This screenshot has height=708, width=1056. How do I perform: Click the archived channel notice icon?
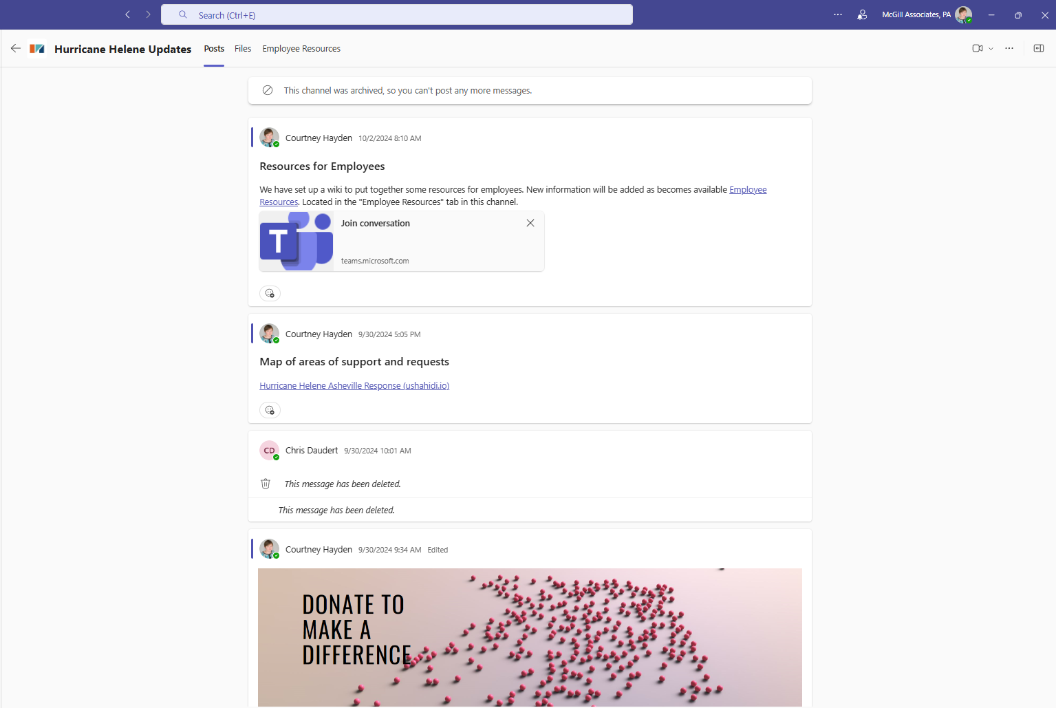268,90
